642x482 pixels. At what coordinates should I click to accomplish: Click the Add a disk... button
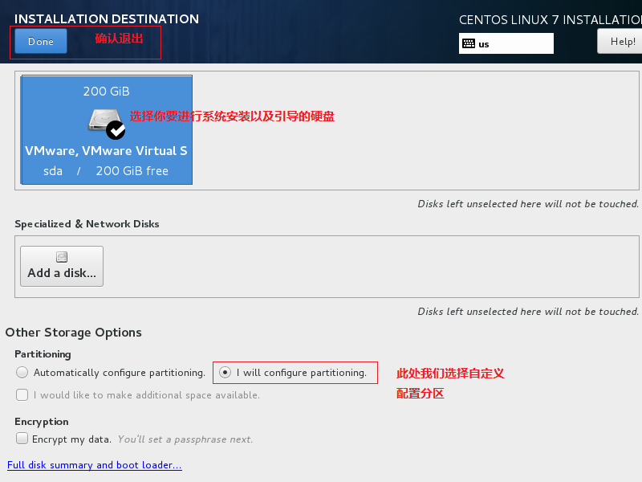click(x=61, y=265)
